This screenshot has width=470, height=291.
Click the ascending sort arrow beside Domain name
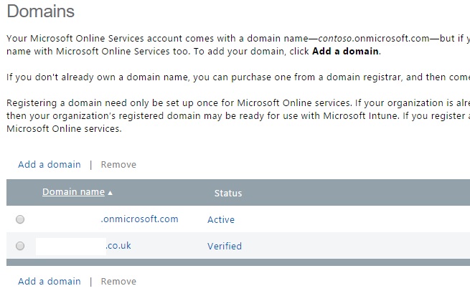[111, 193]
